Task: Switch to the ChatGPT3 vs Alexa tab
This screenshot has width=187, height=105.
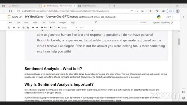Action: pyautogui.click(x=94, y=6)
